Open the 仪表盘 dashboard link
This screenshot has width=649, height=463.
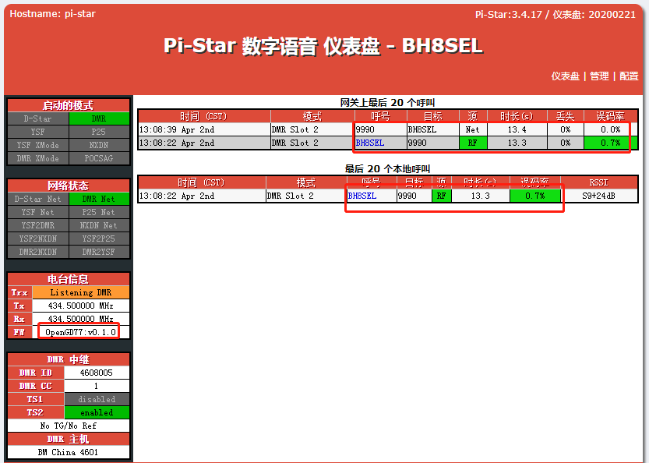tap(565, 76)
